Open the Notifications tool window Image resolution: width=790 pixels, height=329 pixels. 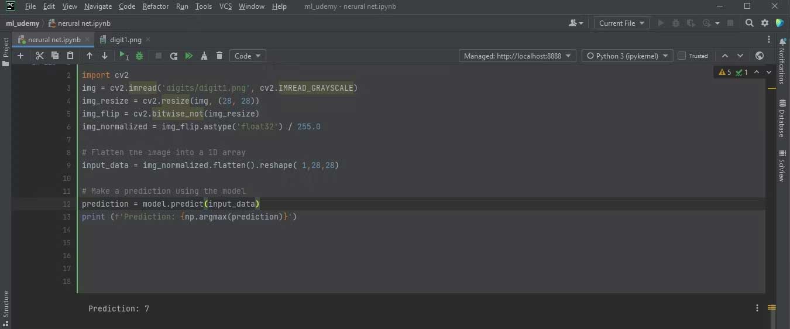(782, 61)
